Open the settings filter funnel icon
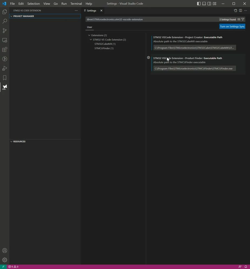 243,19
